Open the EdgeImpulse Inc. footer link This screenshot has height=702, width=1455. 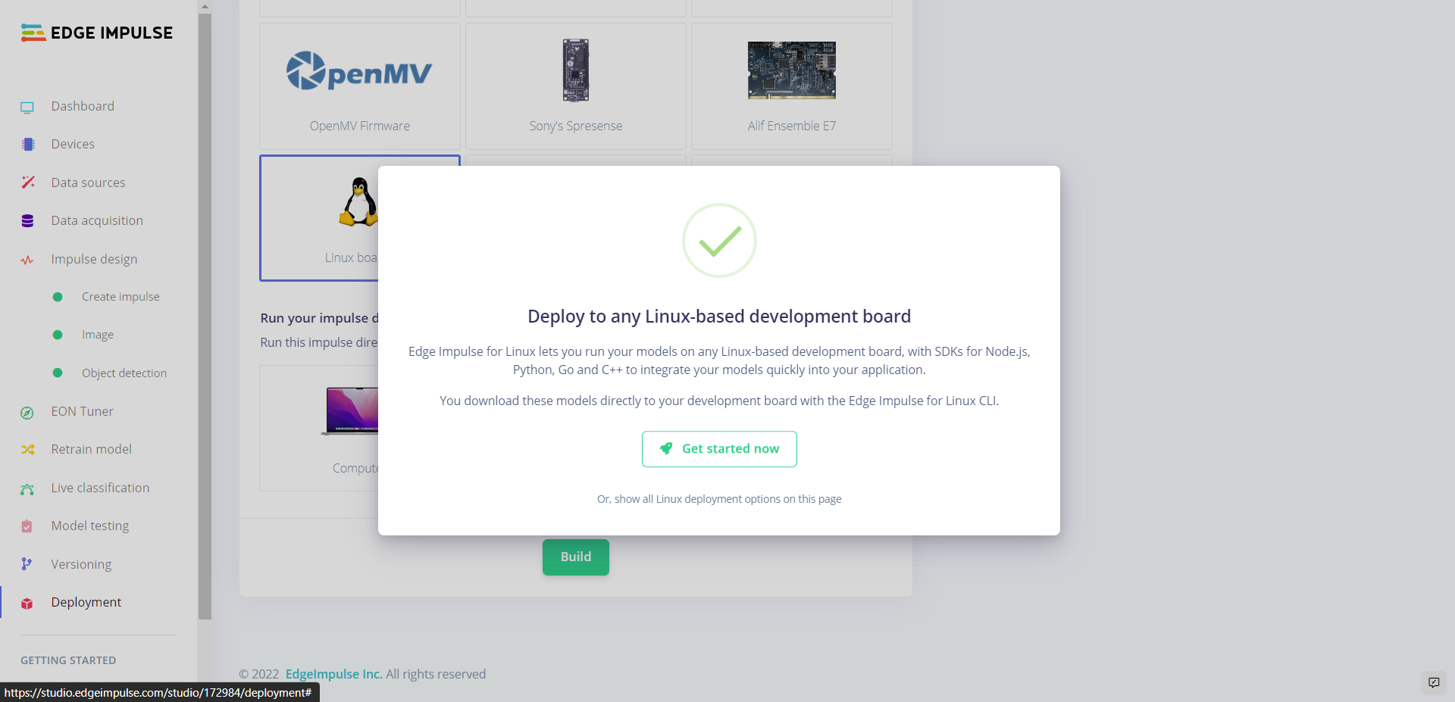click(333, 674)
